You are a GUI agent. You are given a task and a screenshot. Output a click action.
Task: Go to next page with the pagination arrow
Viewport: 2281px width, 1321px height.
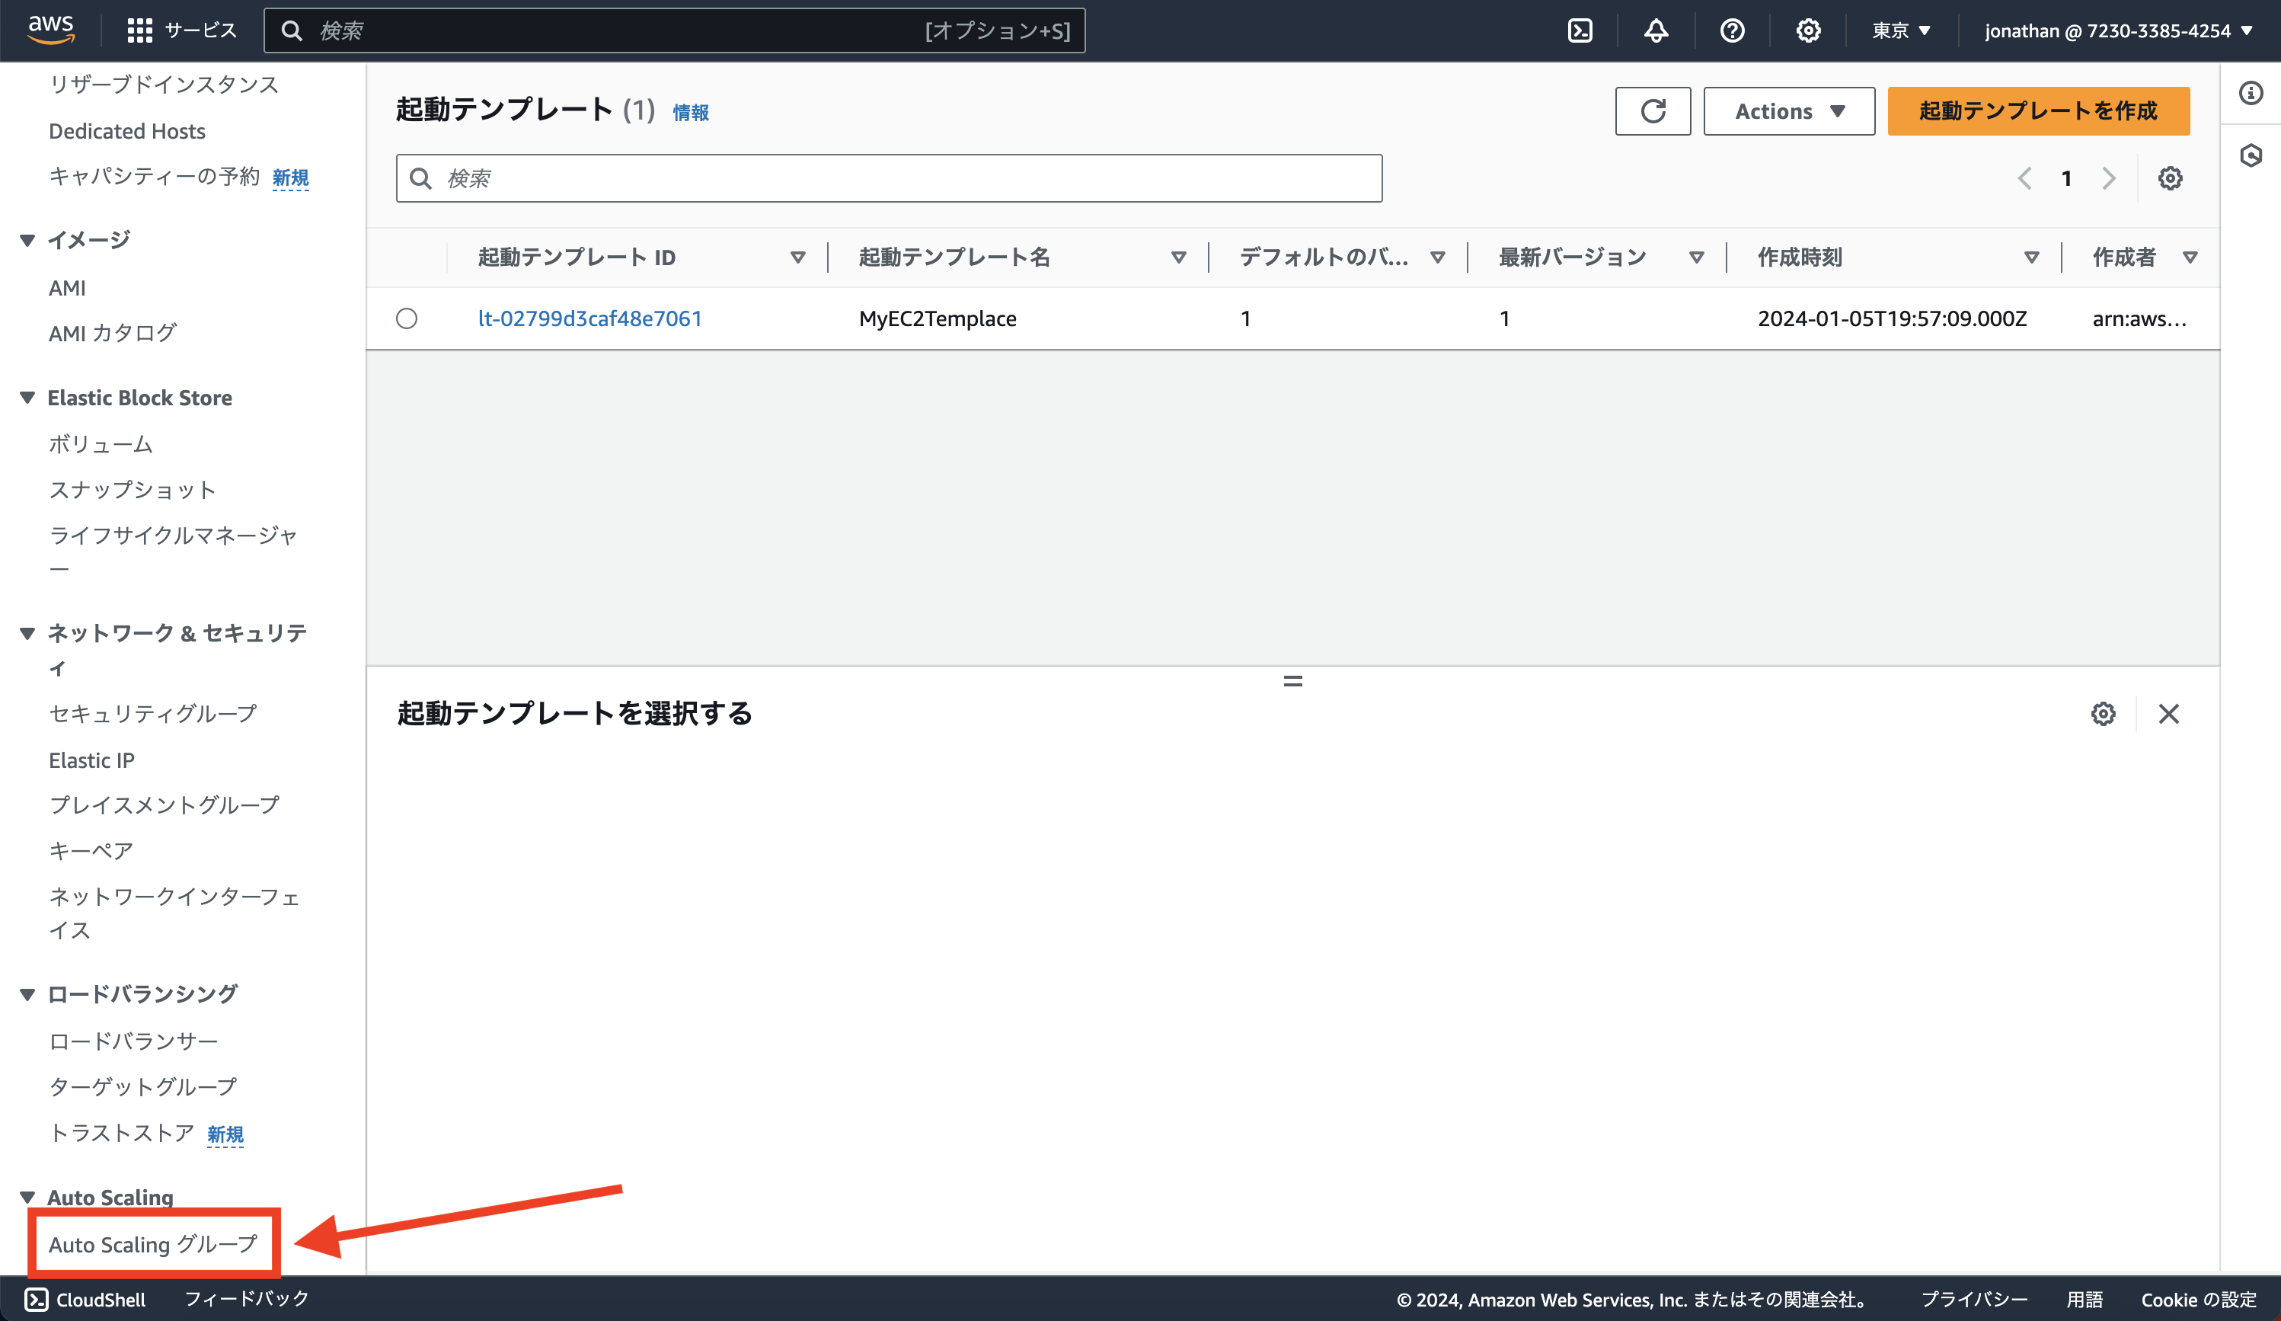coord(2109,178)
